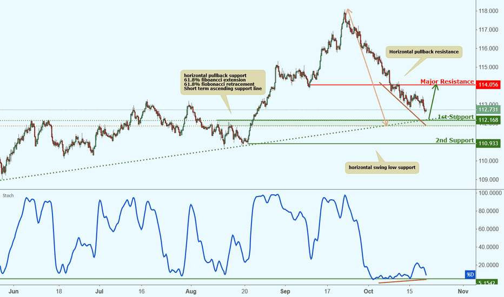Click the 109.000 price axis label
This screenshot has width=504, height=297.
click(488, 179)
